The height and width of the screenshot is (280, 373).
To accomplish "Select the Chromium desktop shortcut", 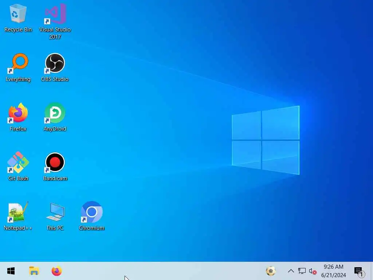I will point(91,216).
